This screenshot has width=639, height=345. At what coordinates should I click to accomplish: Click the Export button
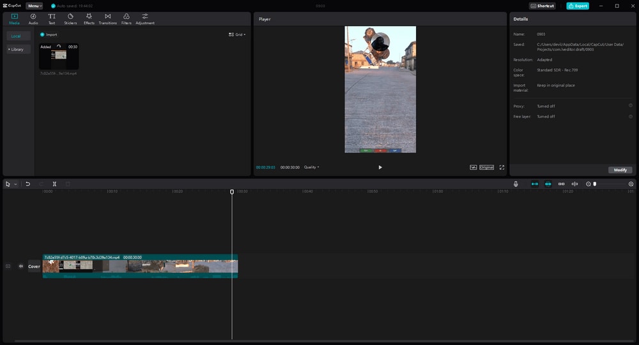click(578, 6)
